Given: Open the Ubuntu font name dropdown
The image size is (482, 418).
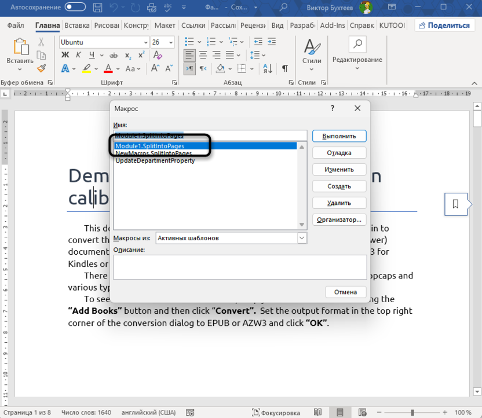Looking at the screenshot, I should [x=145, y=42].
